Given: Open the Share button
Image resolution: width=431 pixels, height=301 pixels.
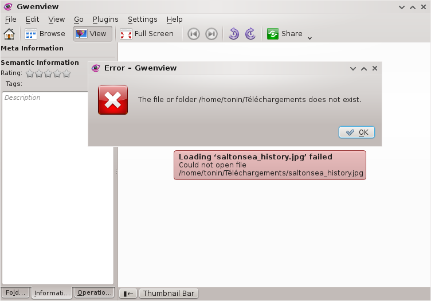Looking at the screenshot, I should coord(285,34).
